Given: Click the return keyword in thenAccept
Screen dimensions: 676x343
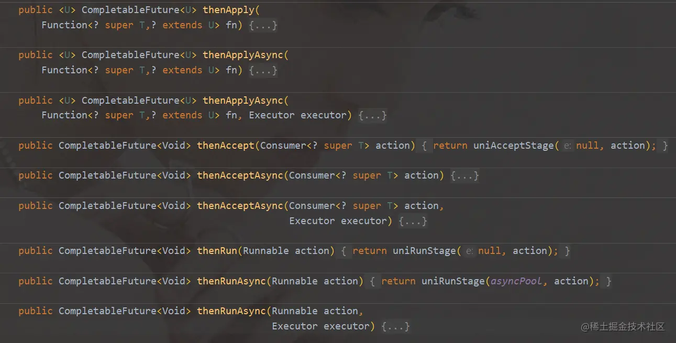Looking at the screenshot, I should tap(450, 146).
